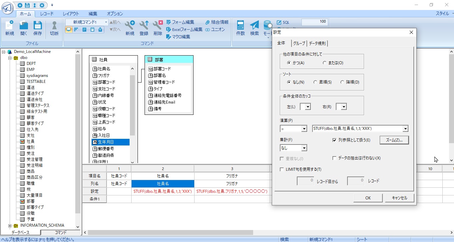Click the 登録 register wrench icon

(144, 28)
